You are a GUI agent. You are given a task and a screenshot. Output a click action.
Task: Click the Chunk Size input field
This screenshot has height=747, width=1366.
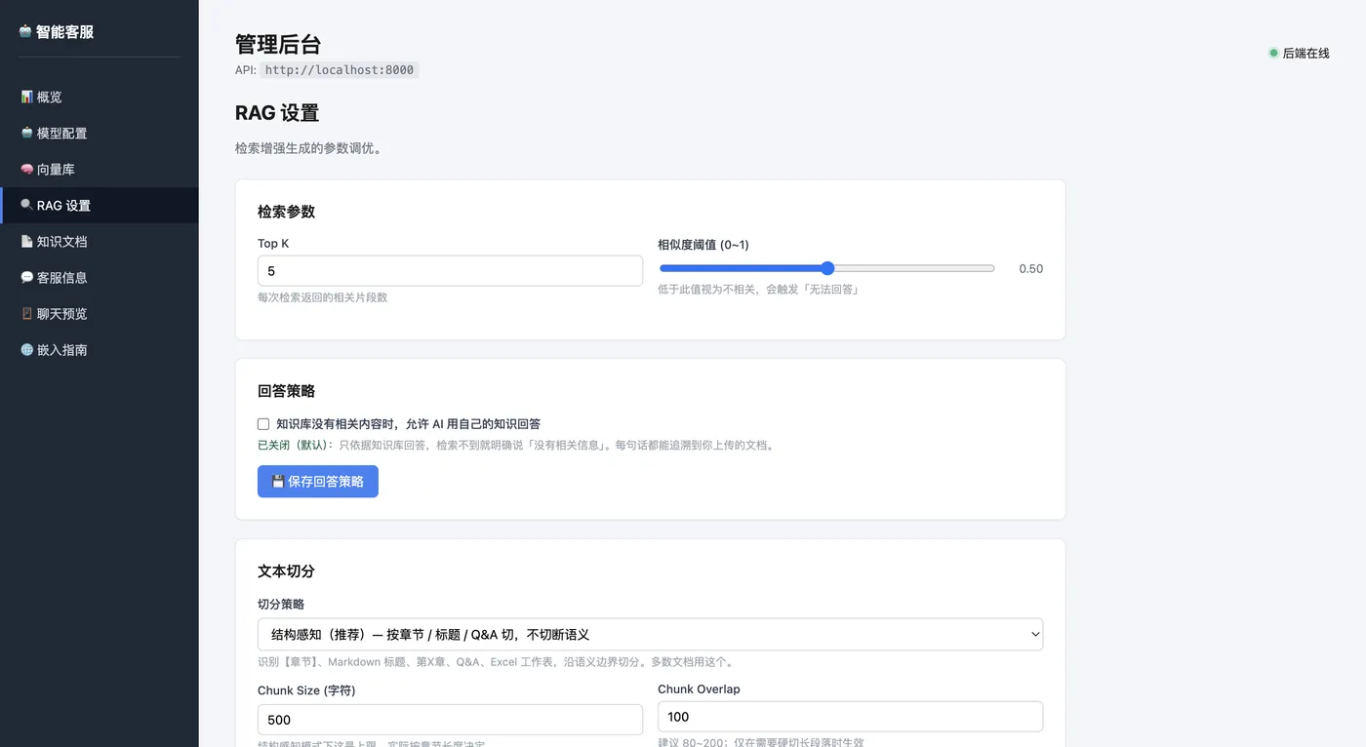coord(450,720)
